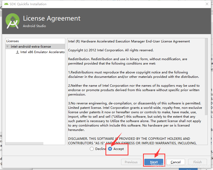The height and width of the screenshot is (170, 213).
Task: Click the Licenses panel horizontal scrollbar
Action: point(25,143)
